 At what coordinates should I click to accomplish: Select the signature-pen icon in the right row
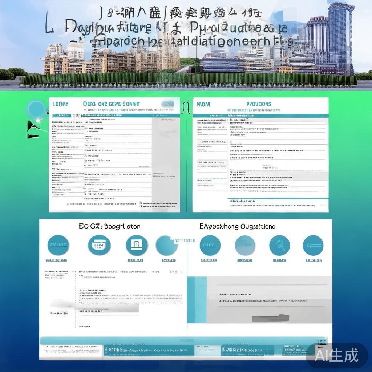[280, 245]
